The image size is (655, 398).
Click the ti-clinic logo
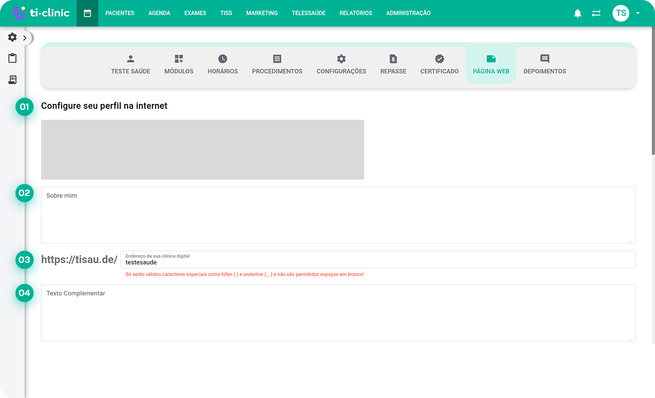pos(41,13)
